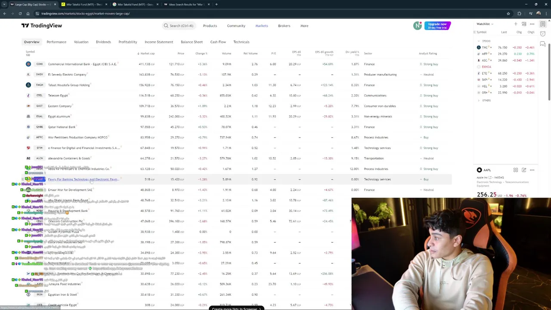Viewport: 551px width, 310px height.
Task: Open Fawry For Banking Technology link
Action: [83, 179]
